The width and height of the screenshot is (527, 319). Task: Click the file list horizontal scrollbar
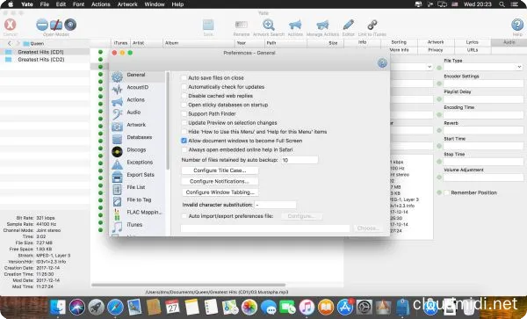pyautogui.click(x=189, y=285)
